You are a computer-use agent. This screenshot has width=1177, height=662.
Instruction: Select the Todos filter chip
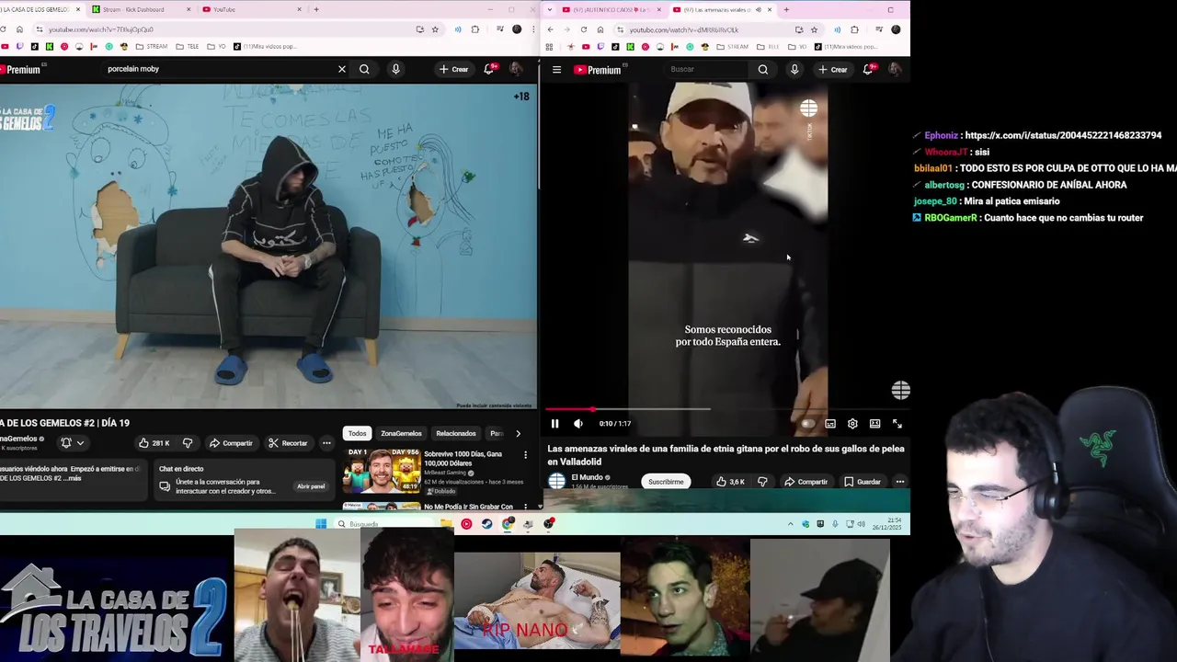coord(357,433)
